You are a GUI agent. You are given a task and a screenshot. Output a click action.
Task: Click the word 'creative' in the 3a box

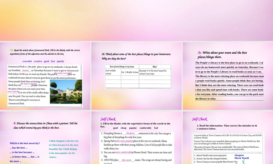[38, 61]
